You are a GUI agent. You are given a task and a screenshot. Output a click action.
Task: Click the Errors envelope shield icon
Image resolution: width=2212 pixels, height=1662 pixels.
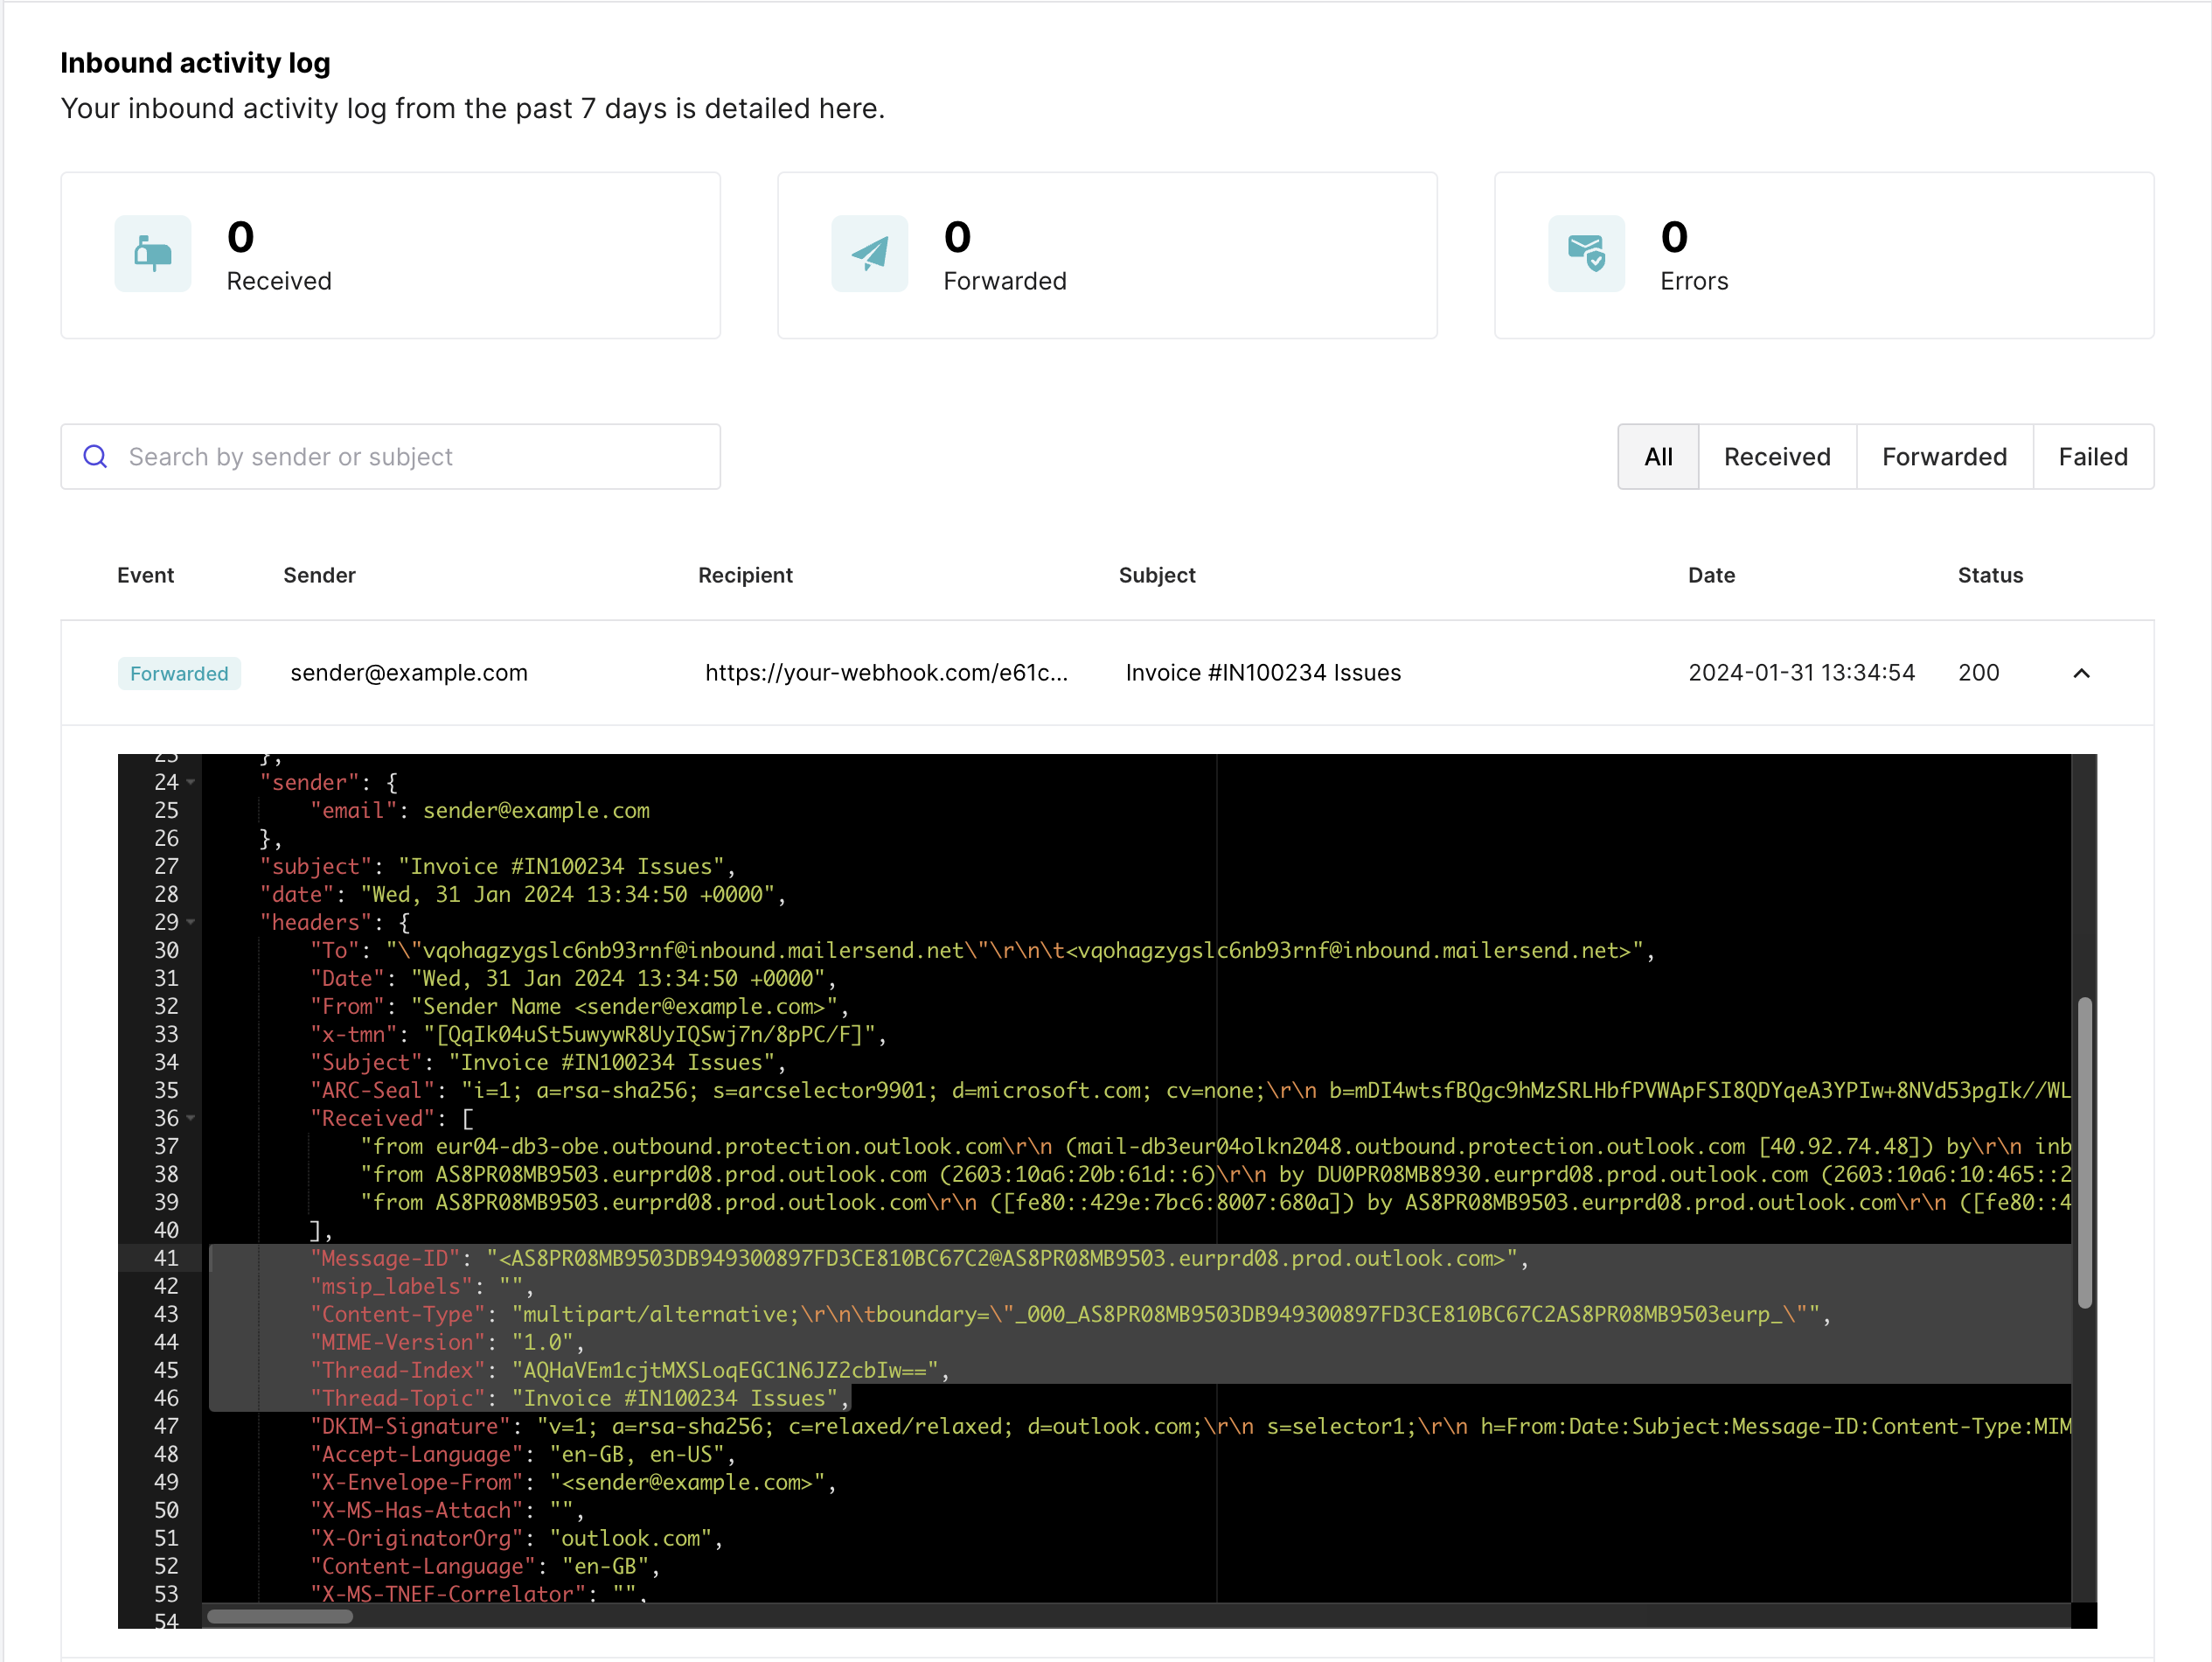click(1586, 253)
